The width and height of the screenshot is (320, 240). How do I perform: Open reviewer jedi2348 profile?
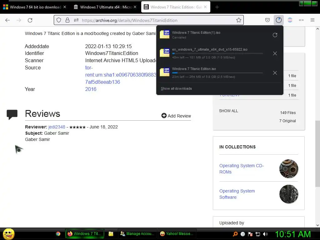(57, 127)
